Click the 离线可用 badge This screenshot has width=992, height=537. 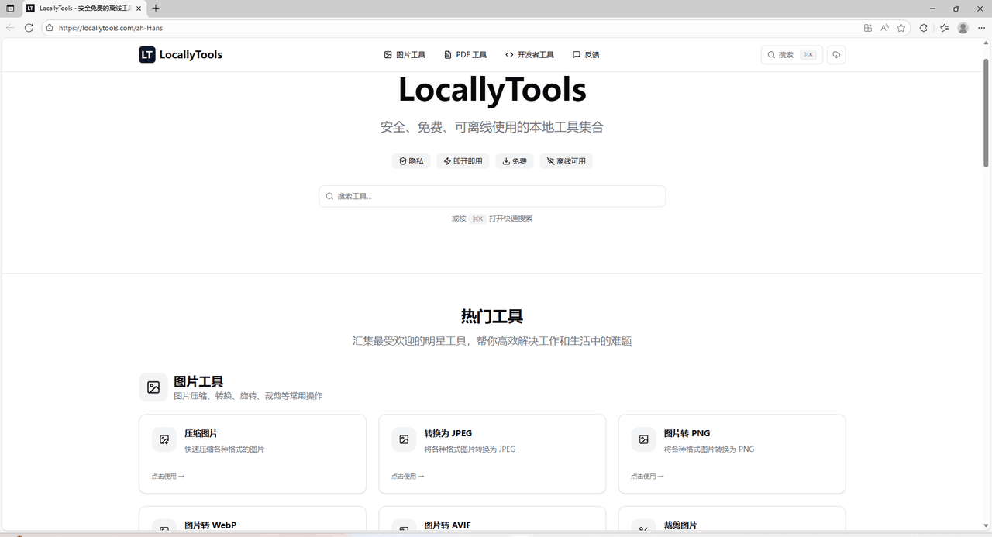point(567,161)
